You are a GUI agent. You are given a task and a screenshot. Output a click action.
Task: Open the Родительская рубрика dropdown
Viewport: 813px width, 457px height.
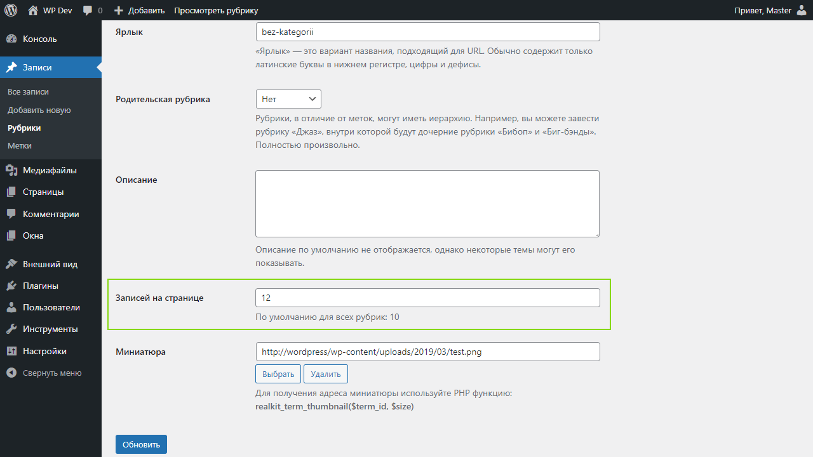pos(288,99)
